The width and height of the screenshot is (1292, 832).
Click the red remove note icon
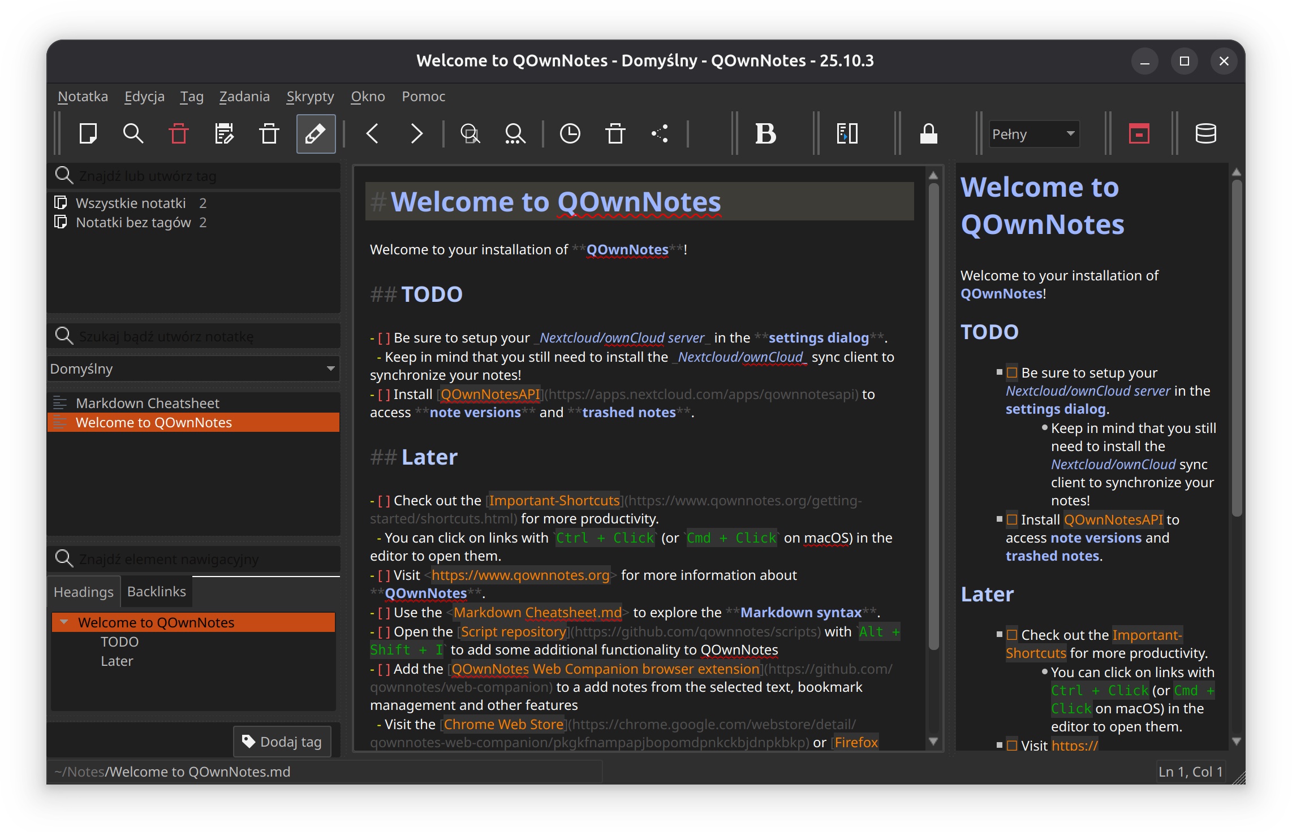tap(179, 134)
